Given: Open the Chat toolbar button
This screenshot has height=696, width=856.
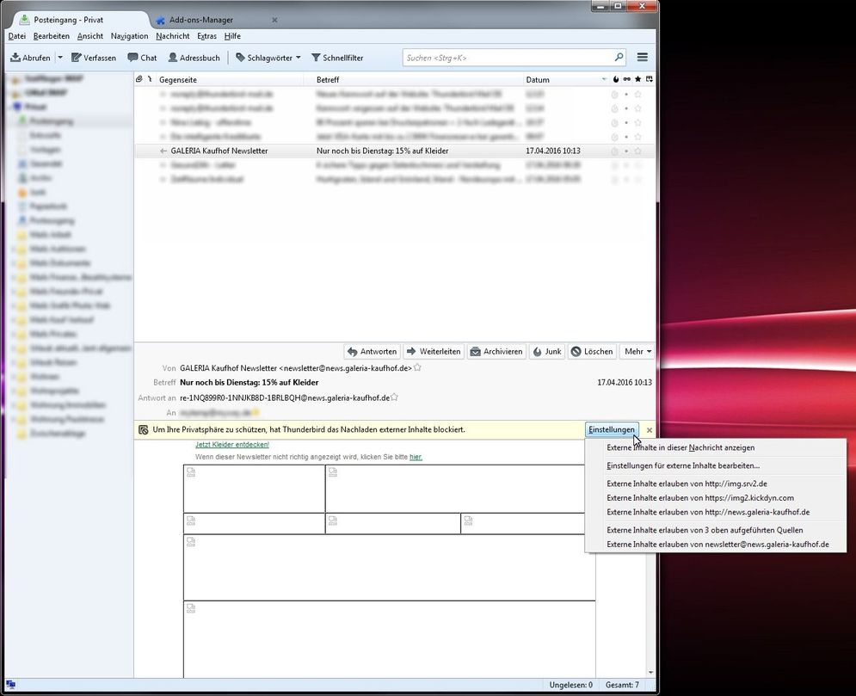Looking at the screenshot, I should coord(142,58).
